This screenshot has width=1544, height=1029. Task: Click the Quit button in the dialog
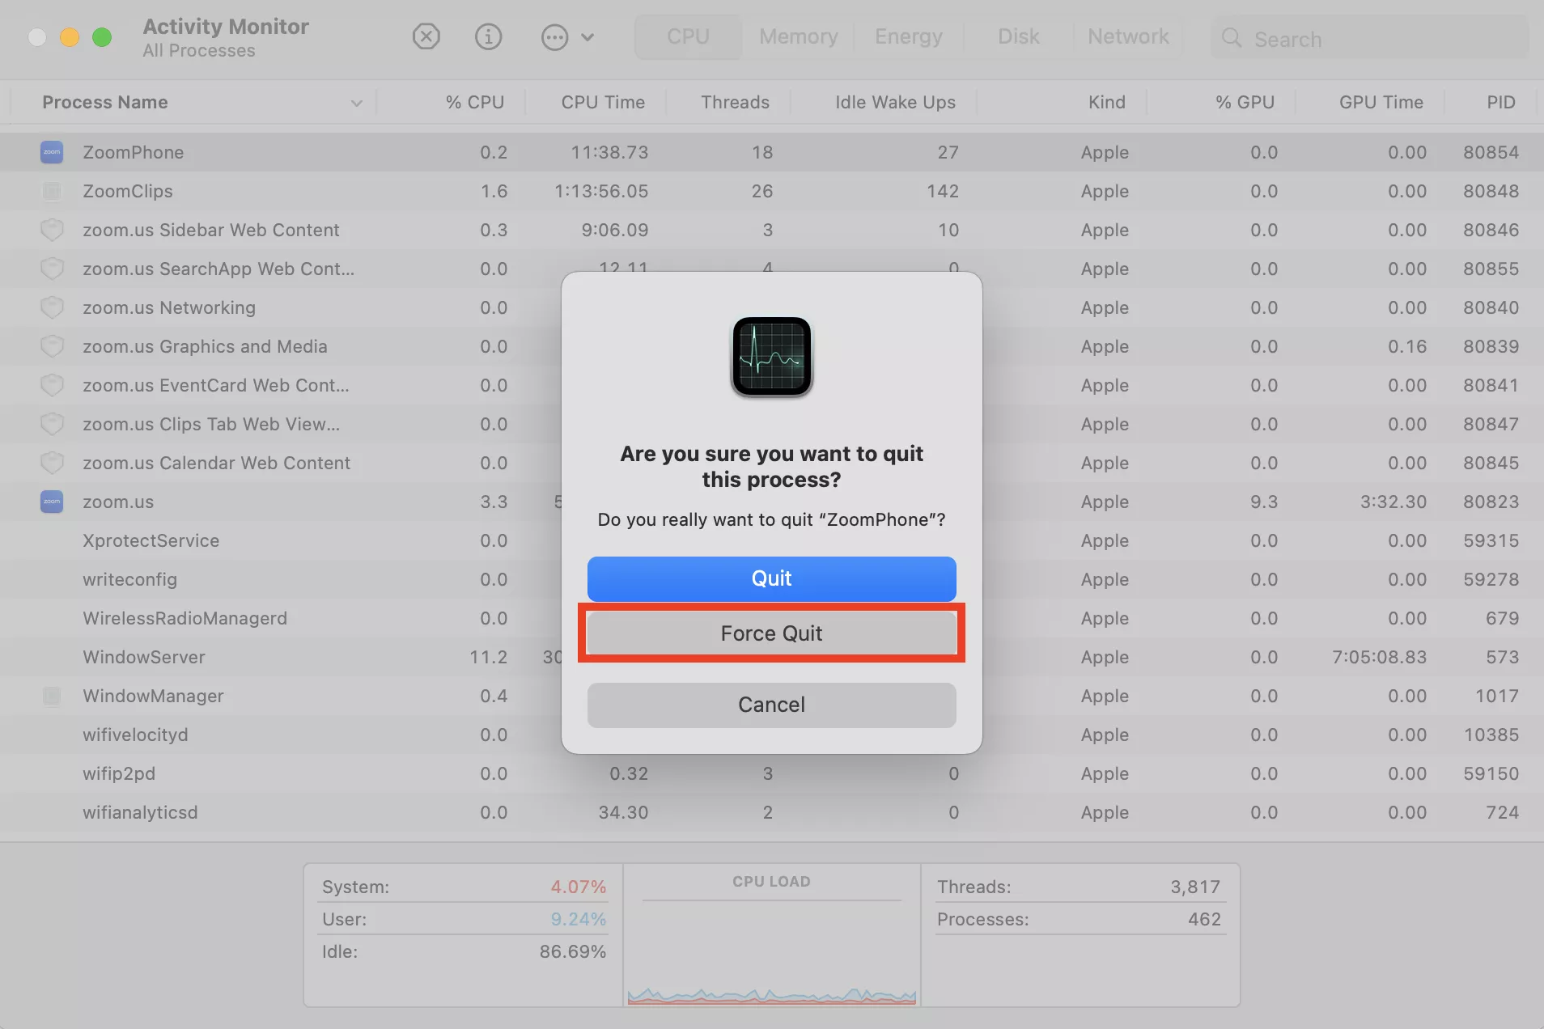coord(771,578)
